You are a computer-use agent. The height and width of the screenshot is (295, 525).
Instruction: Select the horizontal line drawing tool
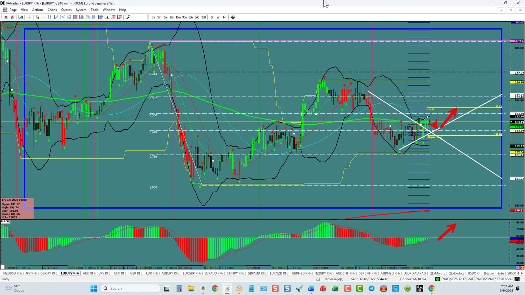tap(44, 17)
